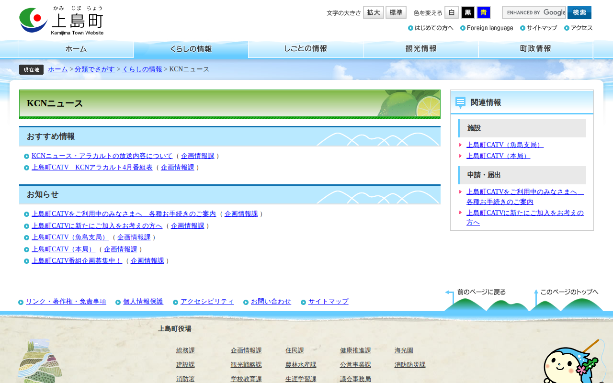
Task: Click くらしの情報 in the breadcrumb
Action: [142, 69]
